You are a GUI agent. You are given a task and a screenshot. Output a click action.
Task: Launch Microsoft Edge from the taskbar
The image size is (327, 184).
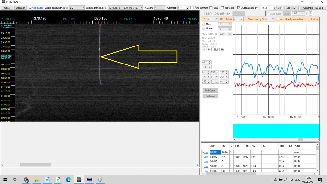pos(68,180)
